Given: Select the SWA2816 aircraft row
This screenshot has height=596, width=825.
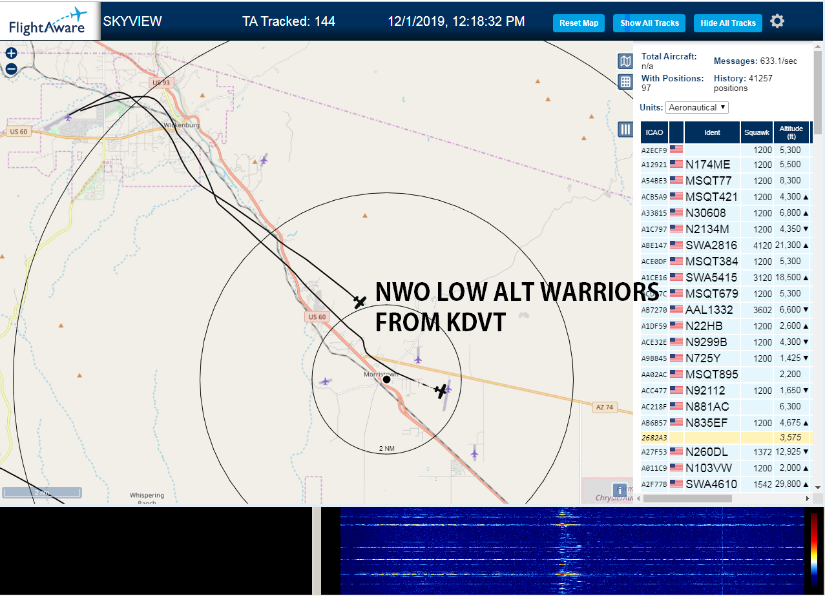Looking at the screenshot, I should click(x=726, y=245).
